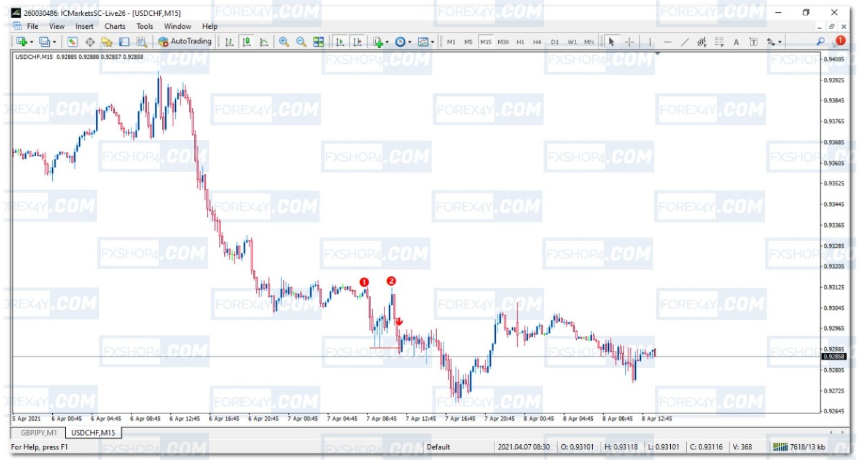
Task: Zoom in on the chart
Action: point(284,42)
